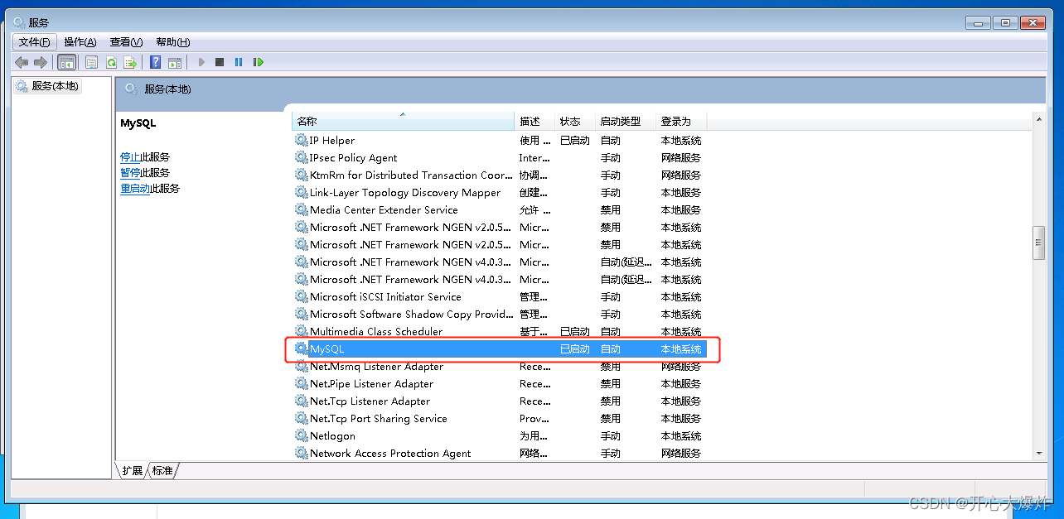The image size is (1064, 519).
Task: Open the 查看(V) menu
Action: (x=126, y=42)
